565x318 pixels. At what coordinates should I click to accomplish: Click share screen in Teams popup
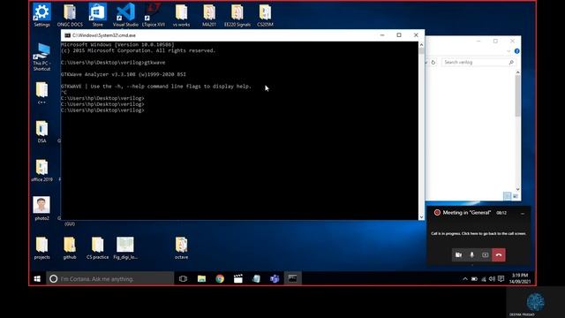(x=485, y=255)
